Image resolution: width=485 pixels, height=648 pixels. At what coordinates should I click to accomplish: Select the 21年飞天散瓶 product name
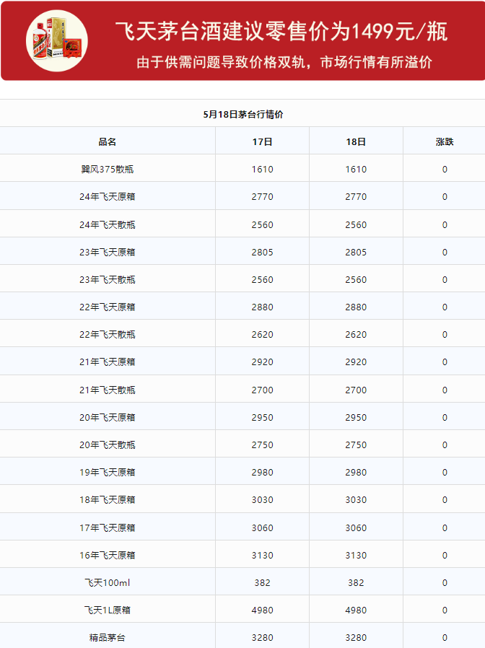coord(108,390)
